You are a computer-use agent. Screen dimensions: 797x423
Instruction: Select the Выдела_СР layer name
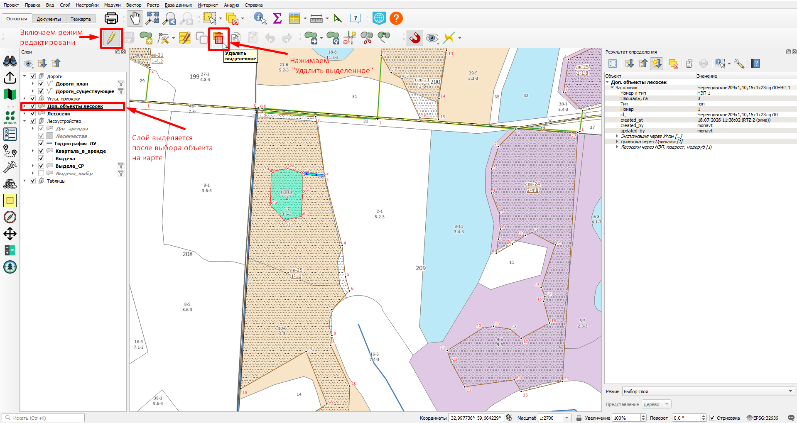point(70,166)
